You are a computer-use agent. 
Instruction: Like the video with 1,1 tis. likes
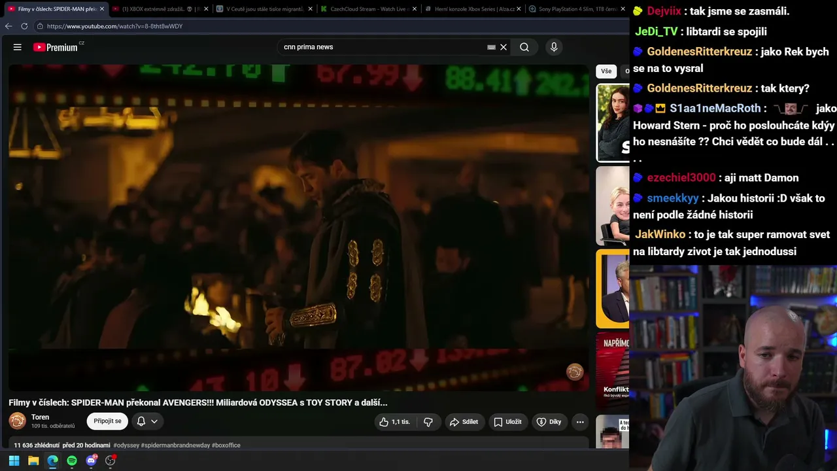pyautogui.click(x=394, y=422)
